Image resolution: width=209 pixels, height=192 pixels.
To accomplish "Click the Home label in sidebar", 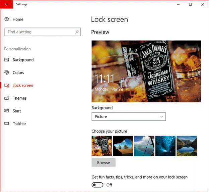I will click(18, 19).
